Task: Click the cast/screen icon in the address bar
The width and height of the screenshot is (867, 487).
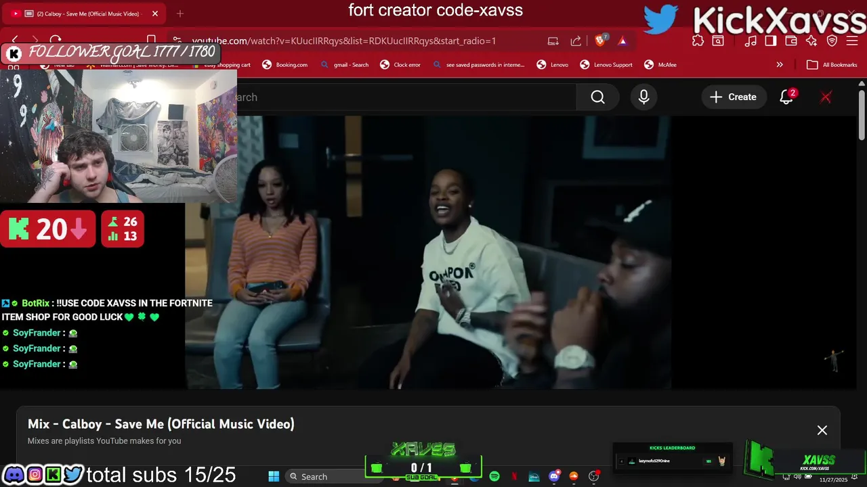Action: [553, 41]
